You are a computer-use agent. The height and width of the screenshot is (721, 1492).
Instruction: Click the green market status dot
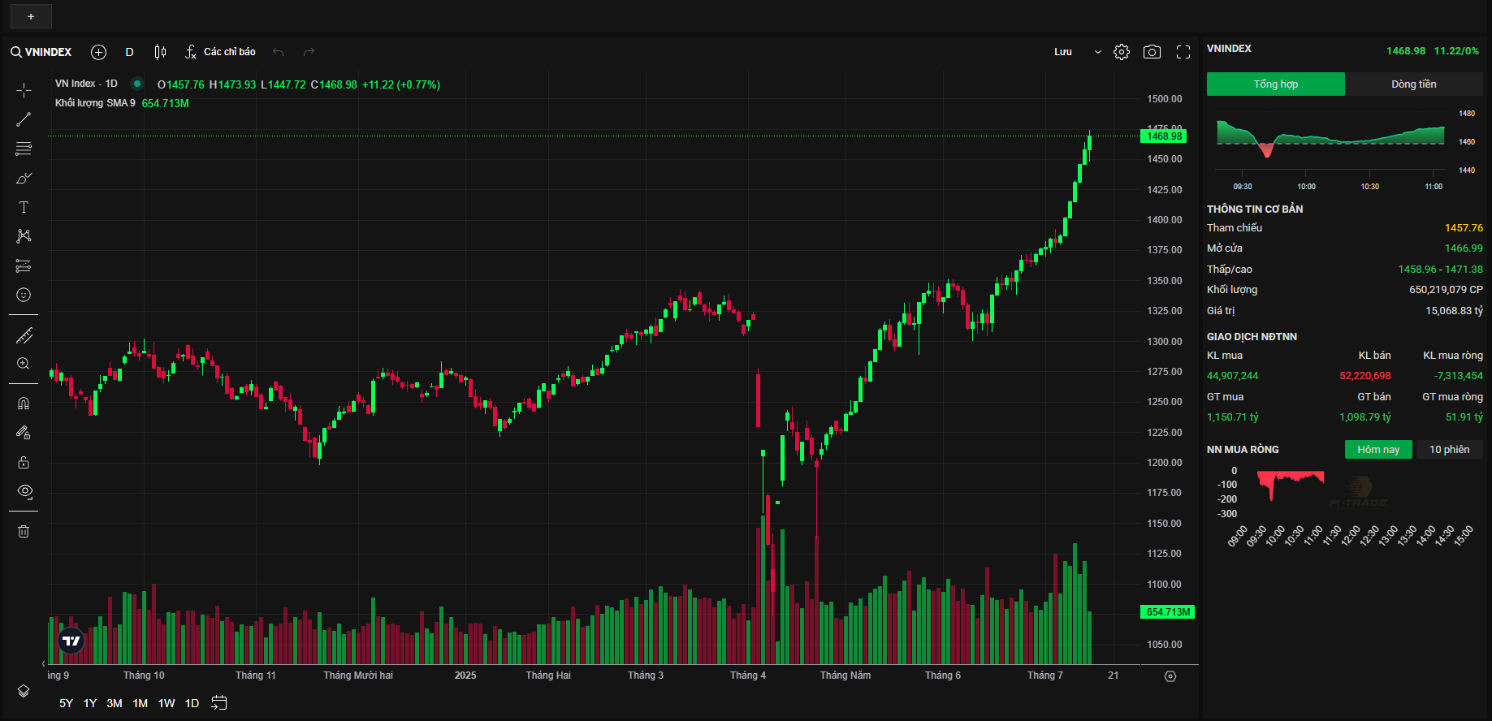coord(137,84)
